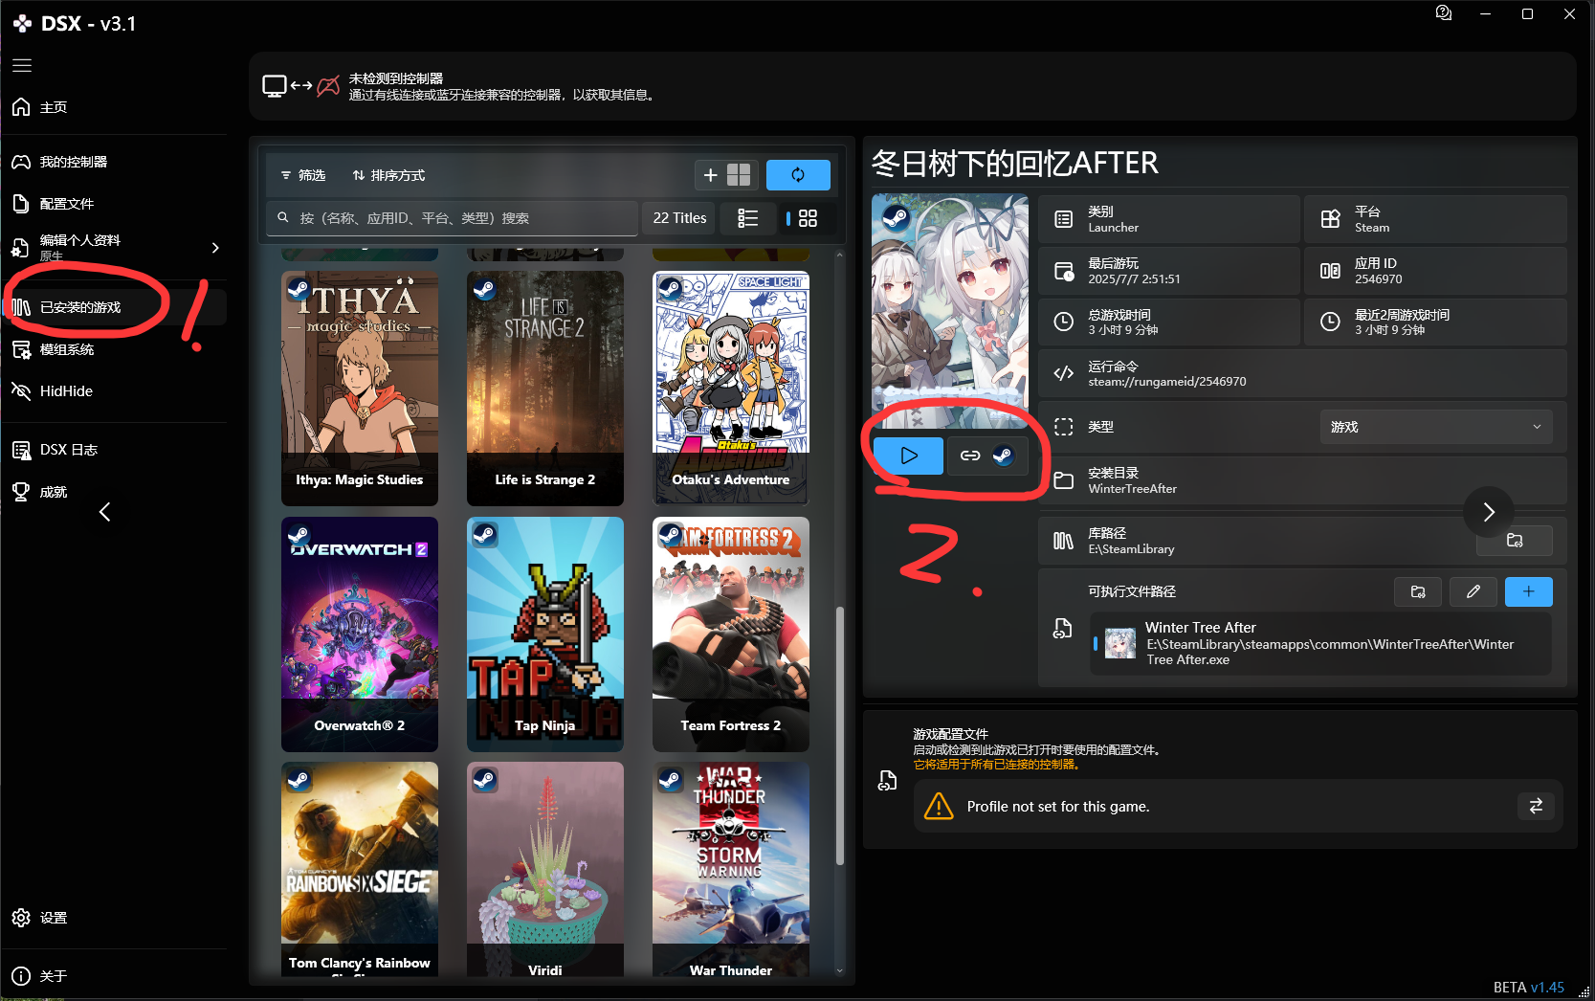The height and width of the screenshot is (1001, 1595).
Task: Open the game's Steam link button
Action: tap(987, 456)
